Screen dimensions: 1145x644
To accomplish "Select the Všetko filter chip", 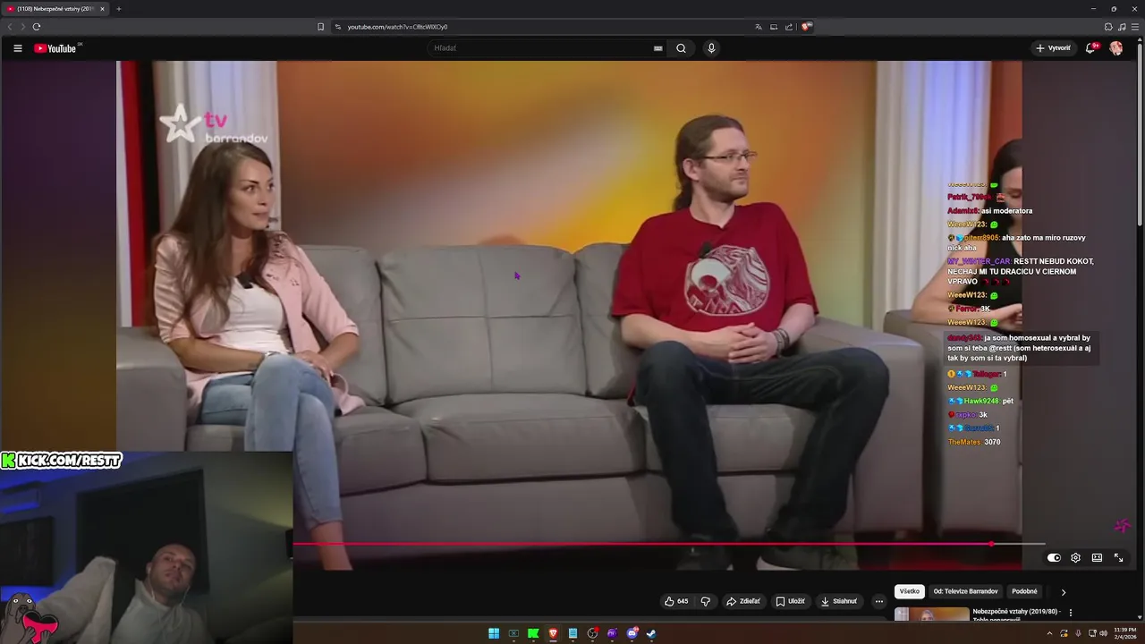I will pyautogui.click(x=909, y=591).
